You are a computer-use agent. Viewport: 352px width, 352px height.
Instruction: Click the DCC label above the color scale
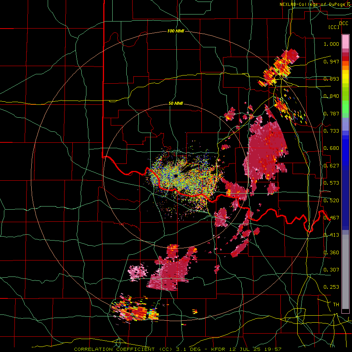pyautogui.click(x=343, y=23)
